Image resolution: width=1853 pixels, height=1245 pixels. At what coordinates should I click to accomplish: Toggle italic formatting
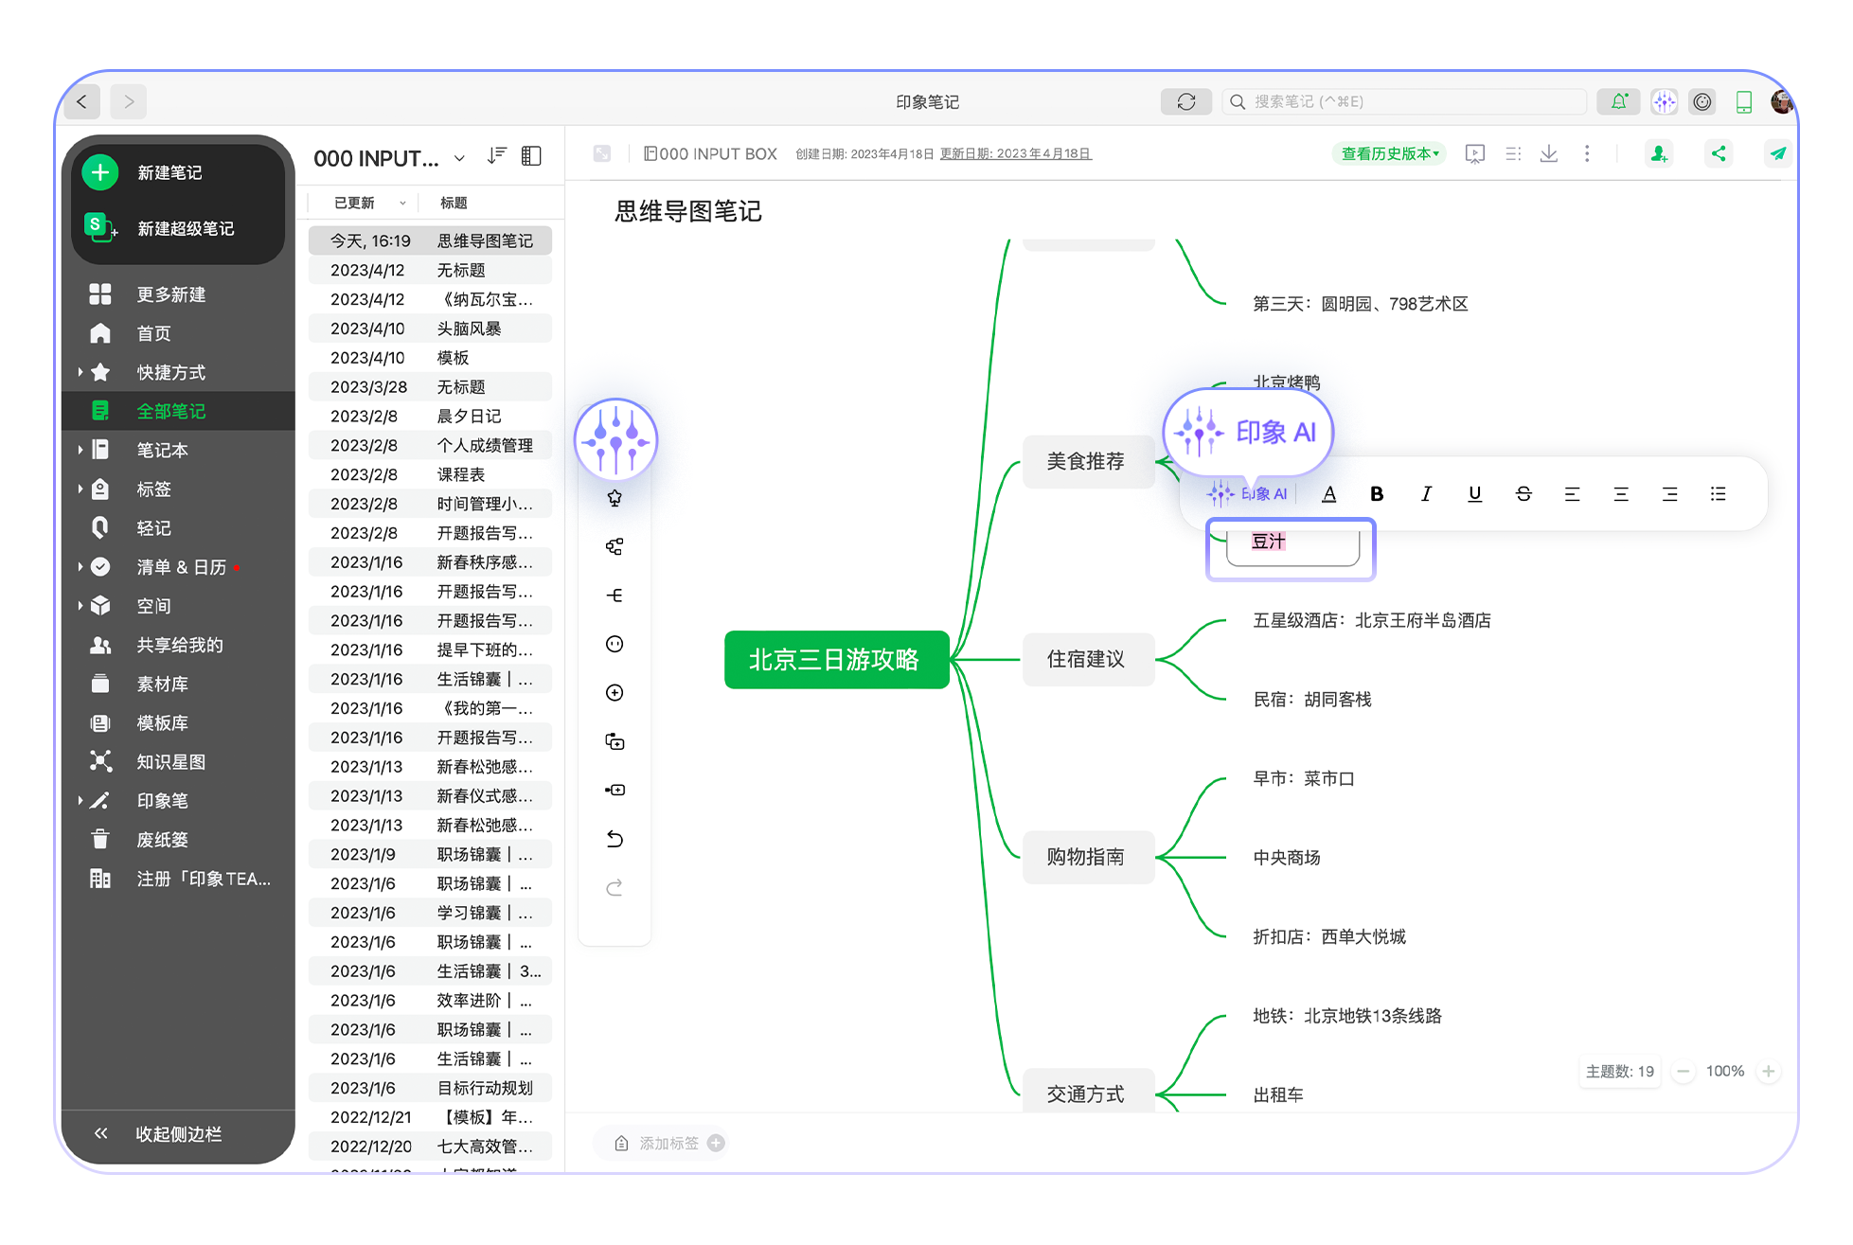1426,493
